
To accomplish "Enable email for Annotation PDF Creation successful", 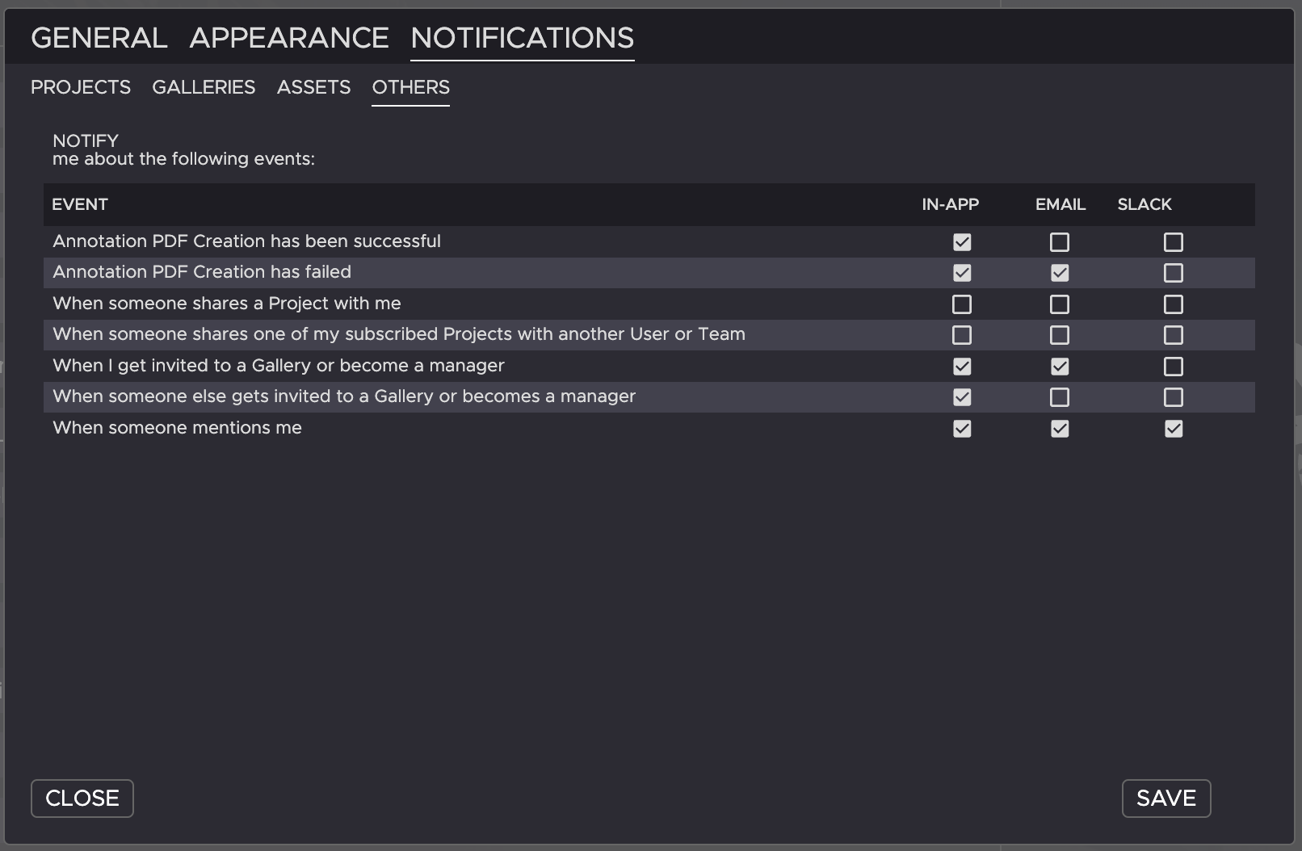I will [x=1060, y=242].
